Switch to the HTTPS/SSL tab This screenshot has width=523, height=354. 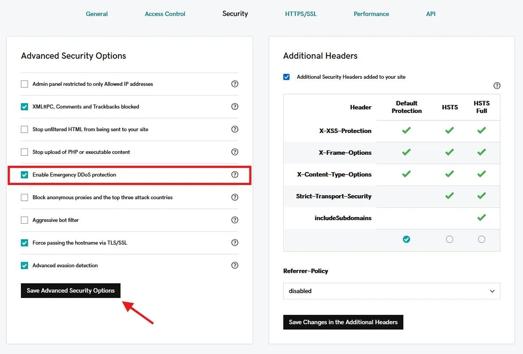tap(301, 14)
